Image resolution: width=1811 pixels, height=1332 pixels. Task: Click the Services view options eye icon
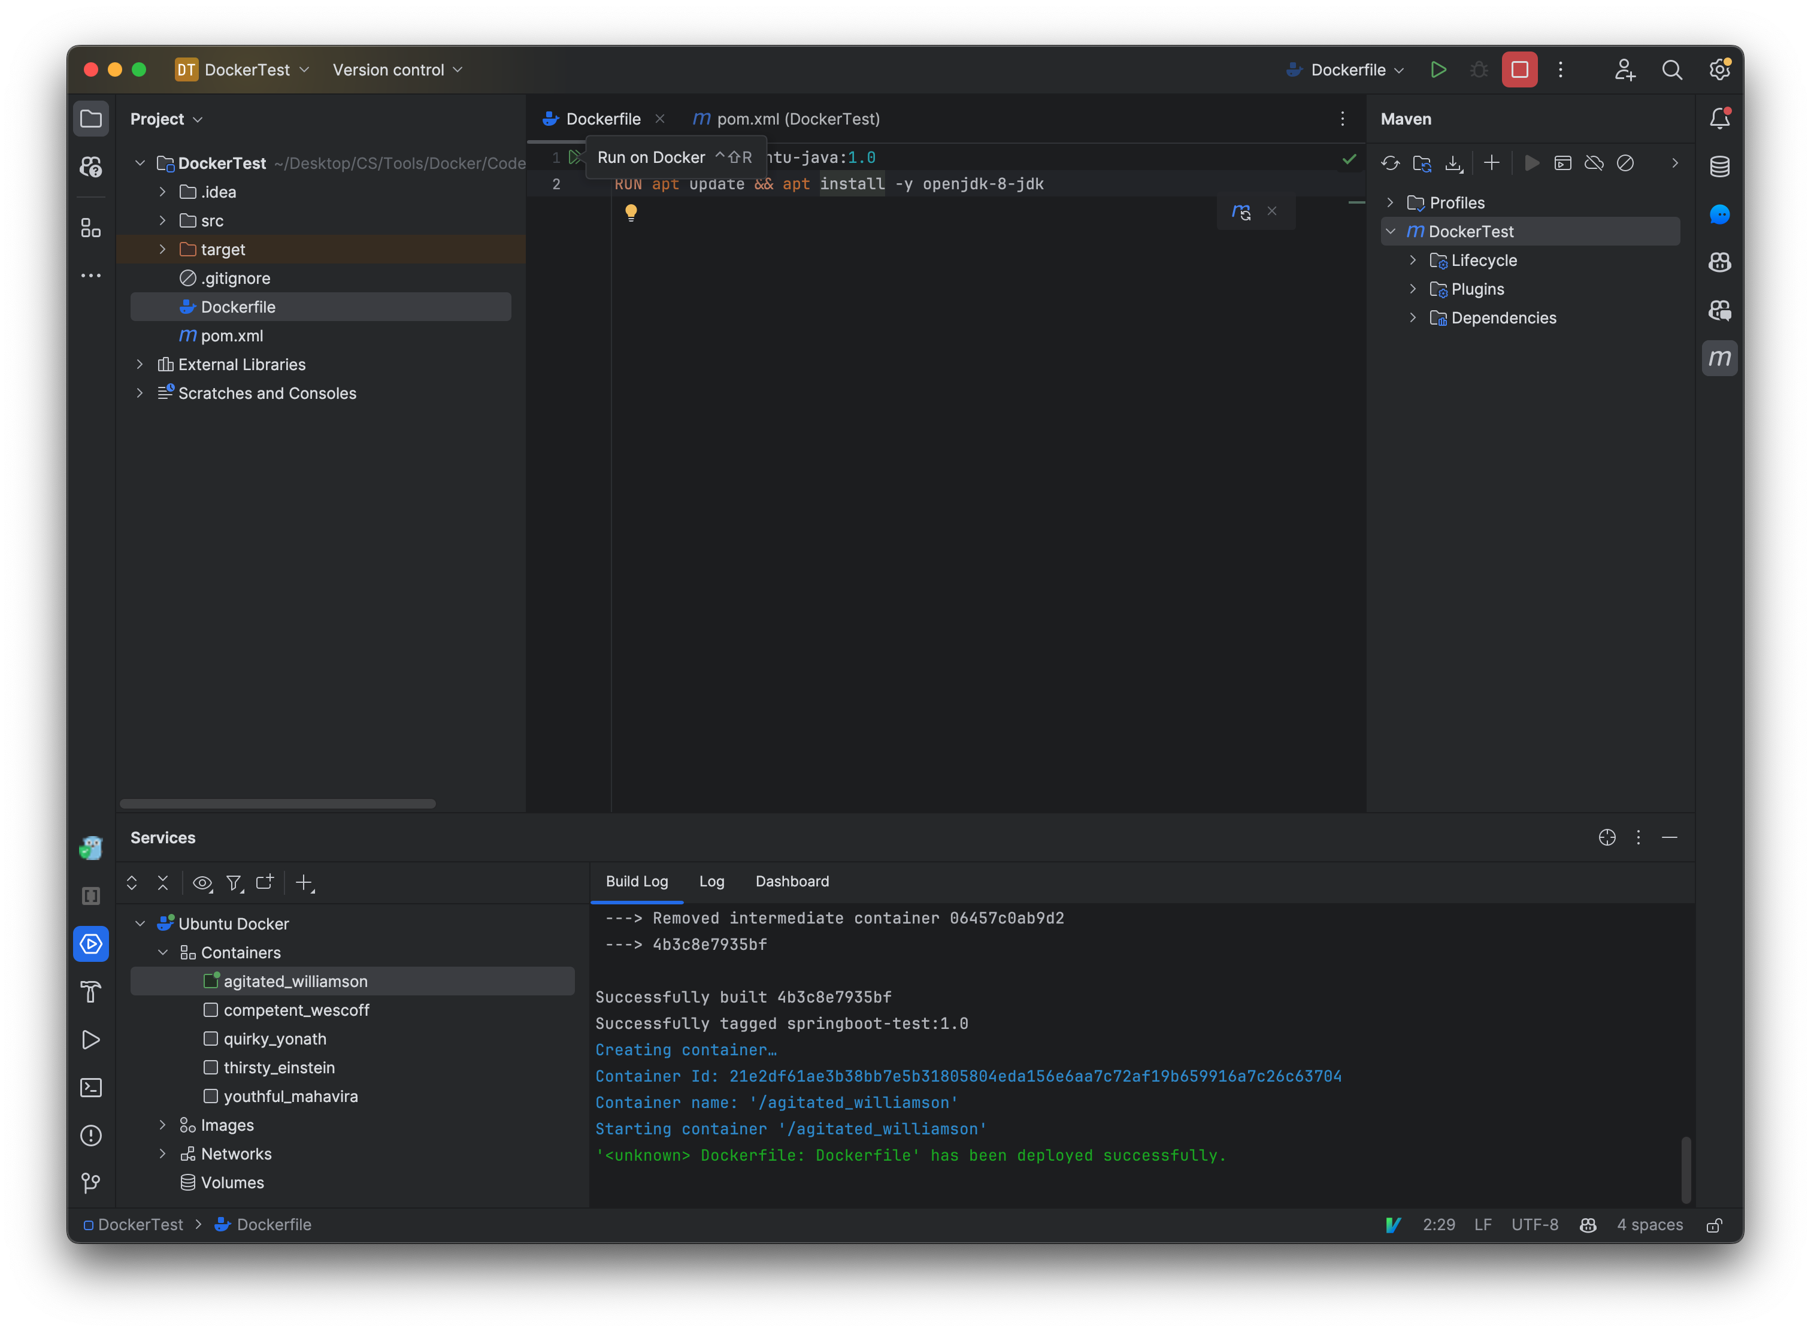pos(202,883)
